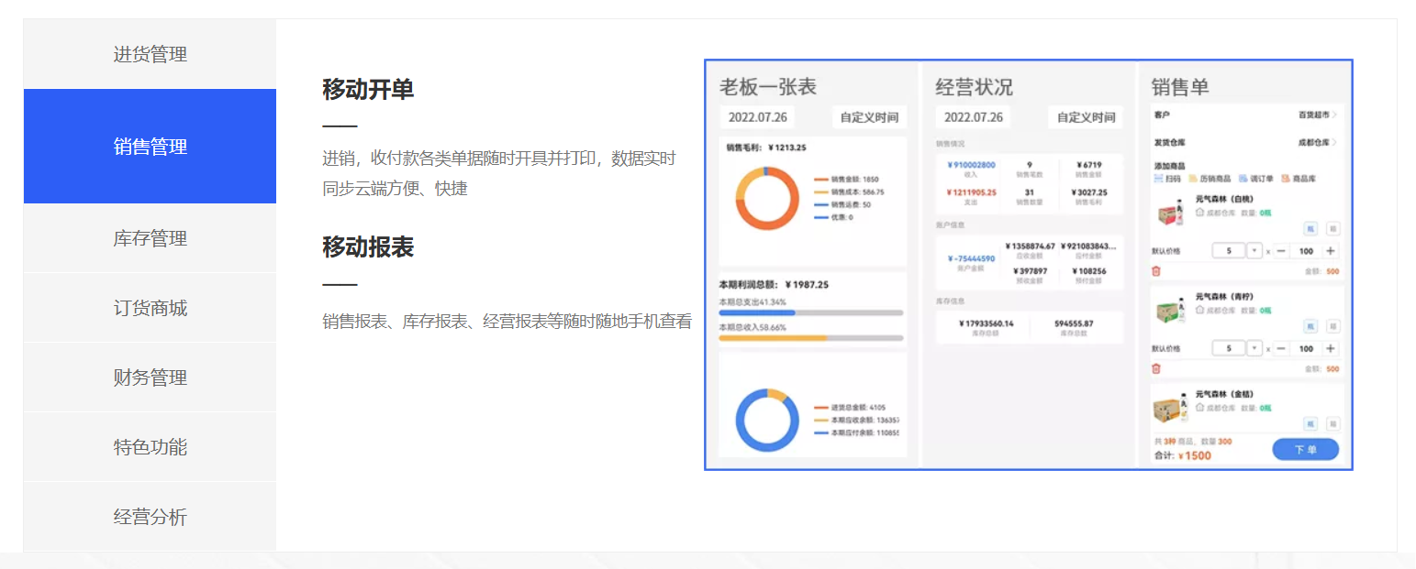This screenshot has width=1416, height=569.
Task: Open the 商品库 product library icon
Action: click(x=1285, y=179)
